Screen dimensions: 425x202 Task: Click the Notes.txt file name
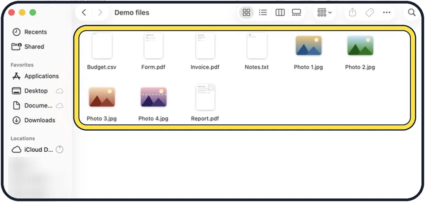[257, 67]
